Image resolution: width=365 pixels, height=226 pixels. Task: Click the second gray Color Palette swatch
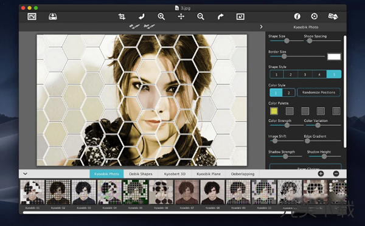tap(290, 111)
